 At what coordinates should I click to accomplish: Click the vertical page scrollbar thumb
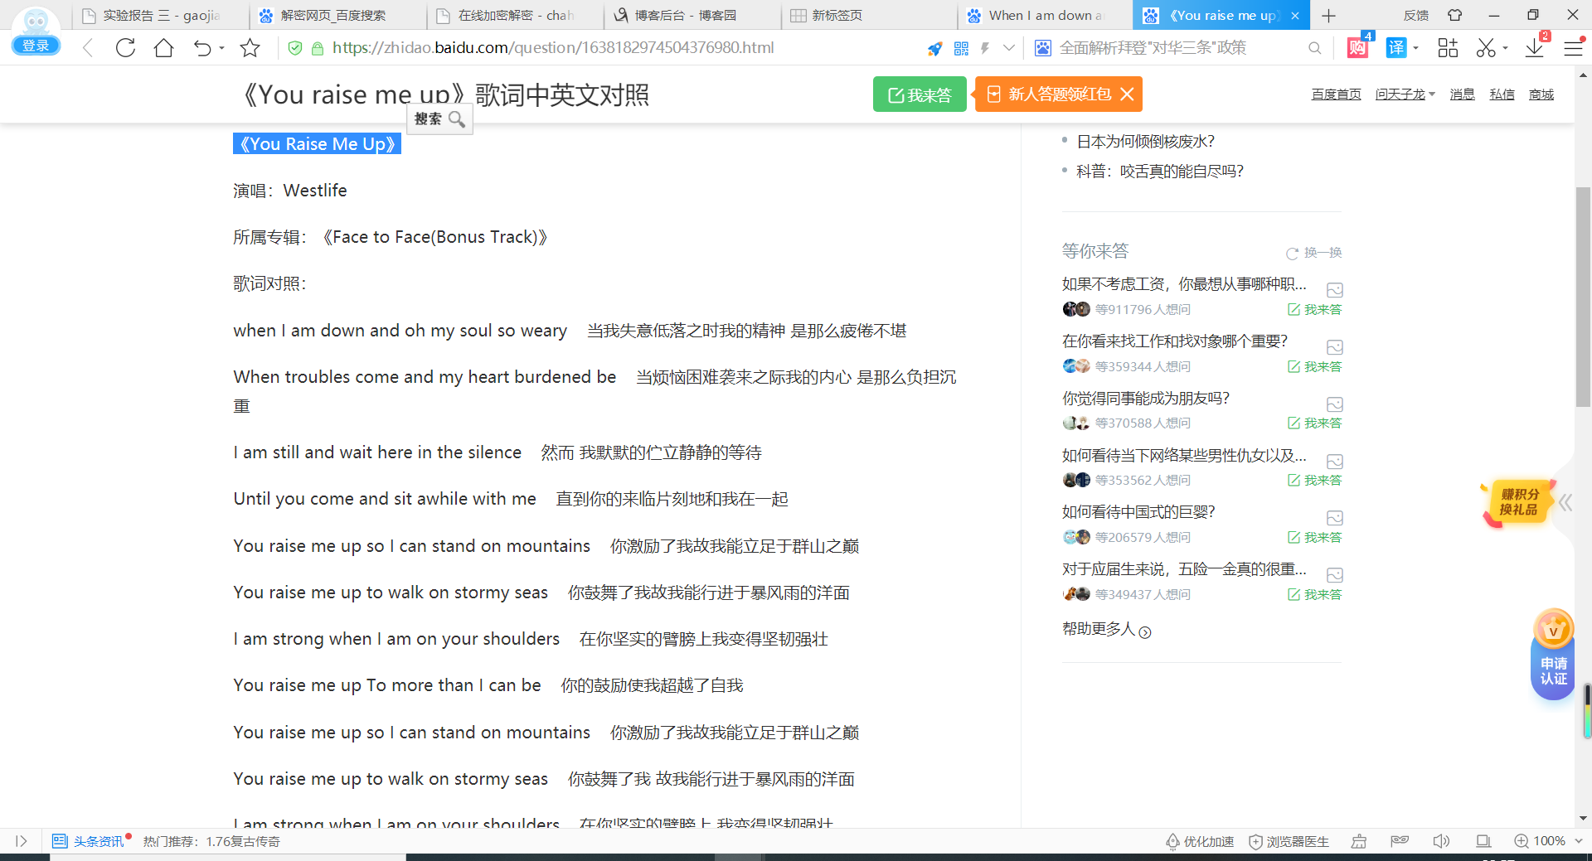pos(1583,297)
